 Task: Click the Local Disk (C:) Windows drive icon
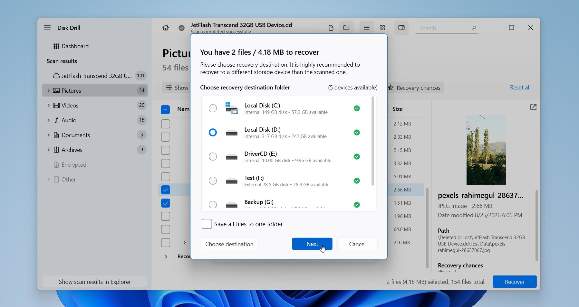[232, 108]
